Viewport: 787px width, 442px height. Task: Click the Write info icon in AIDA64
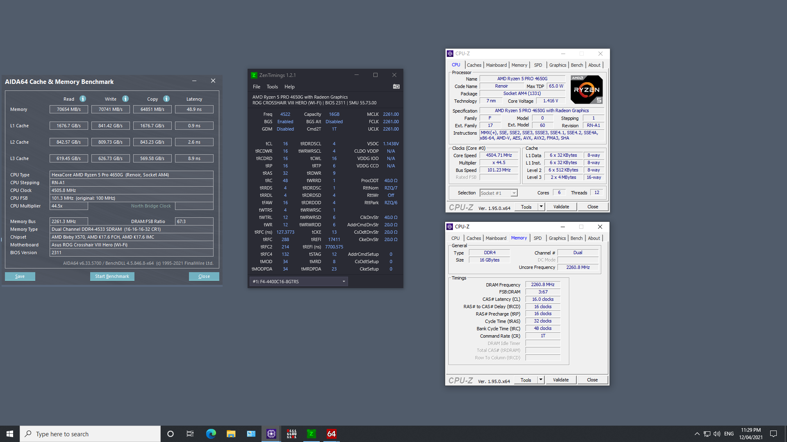pos(125,99)
